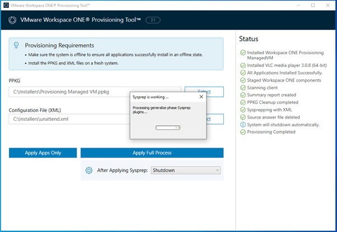Click check icon beside PPKG Cleanup completed
This screenshot has height=232, width=337.
pyautogui.click(x=243, y=102)
